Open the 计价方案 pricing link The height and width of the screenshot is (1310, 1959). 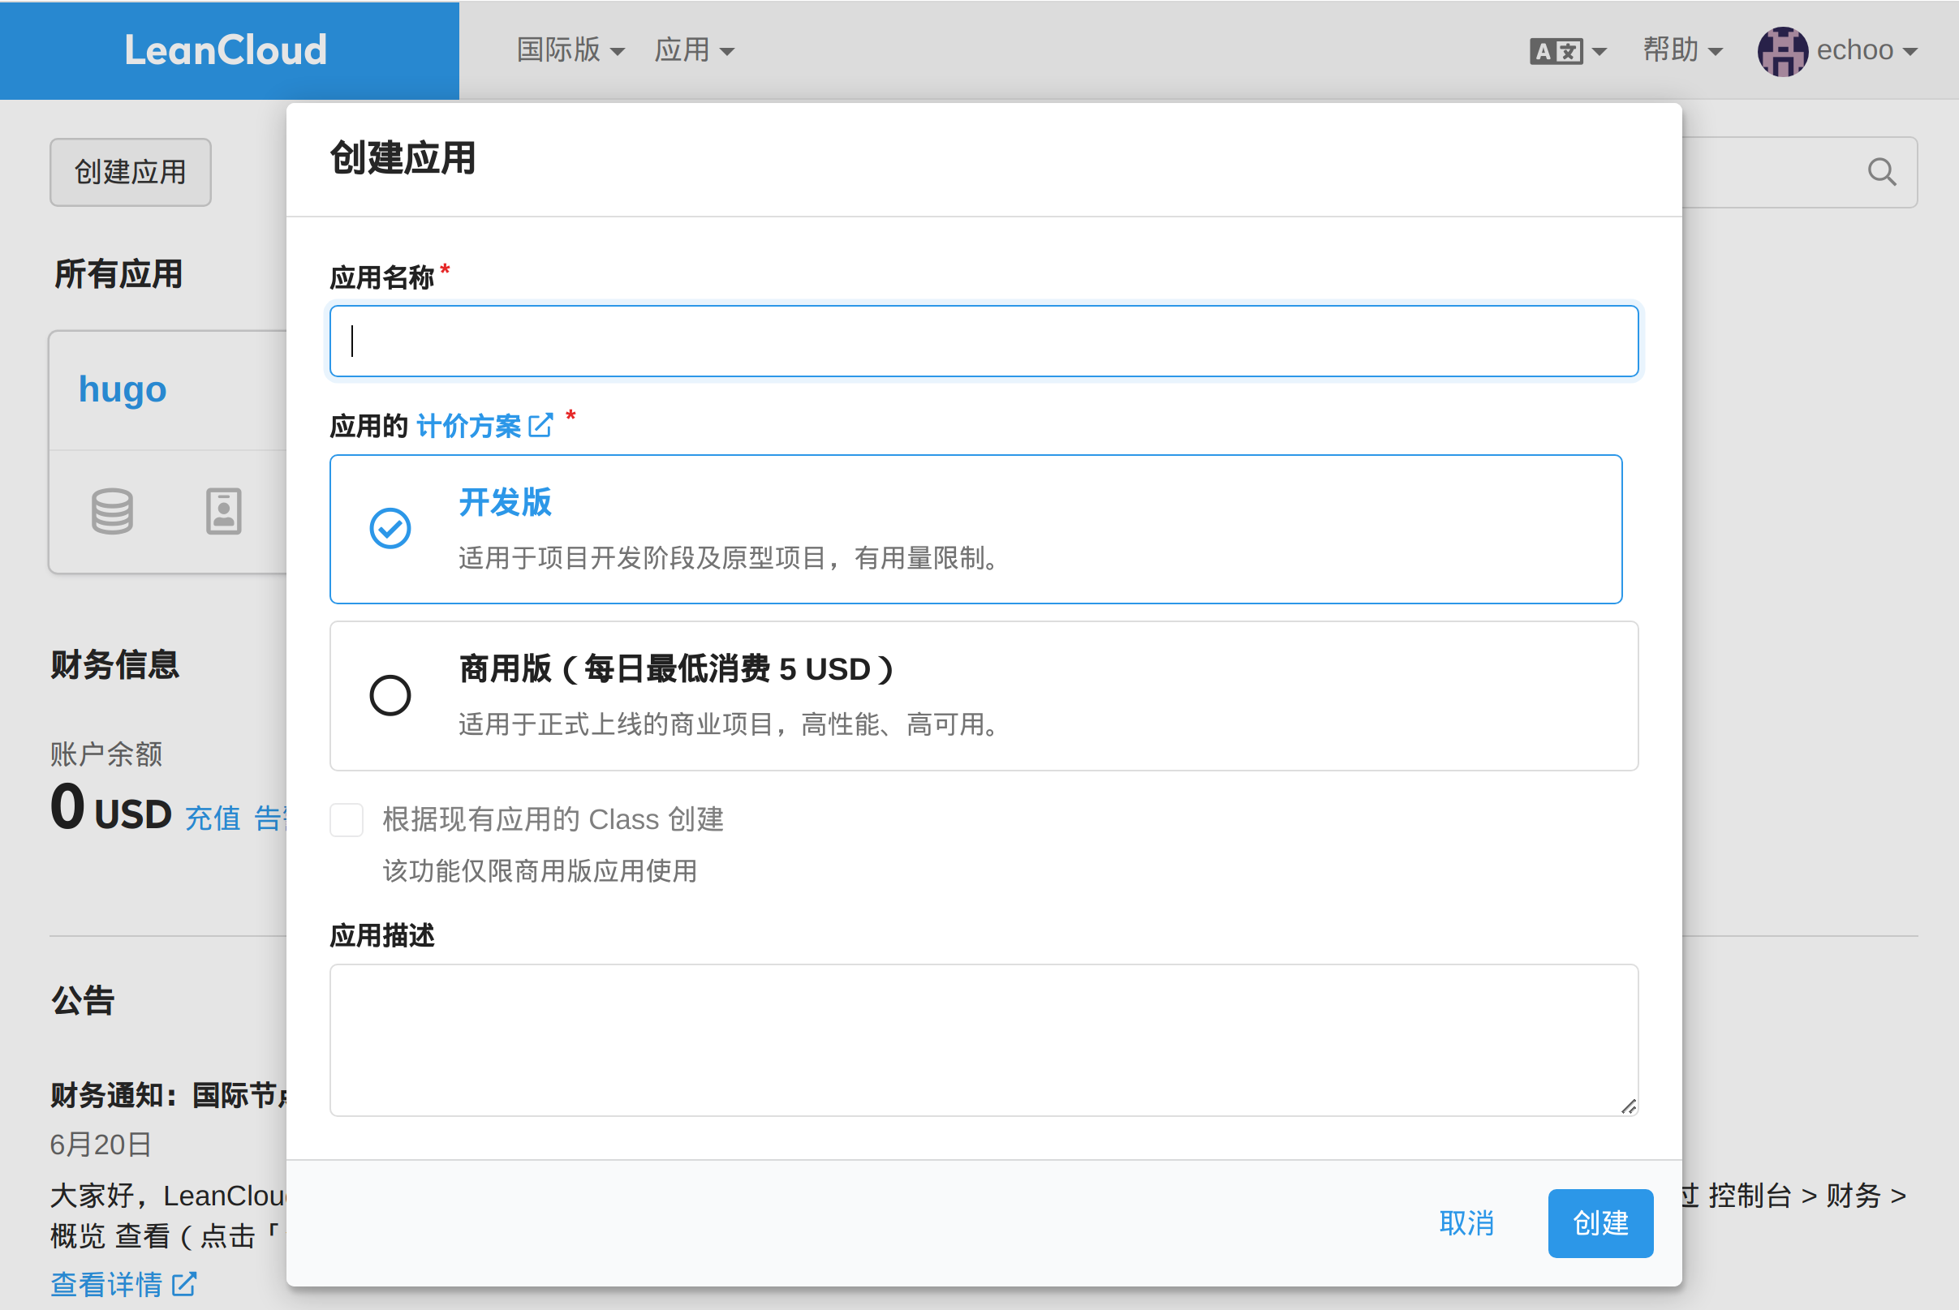468,426
